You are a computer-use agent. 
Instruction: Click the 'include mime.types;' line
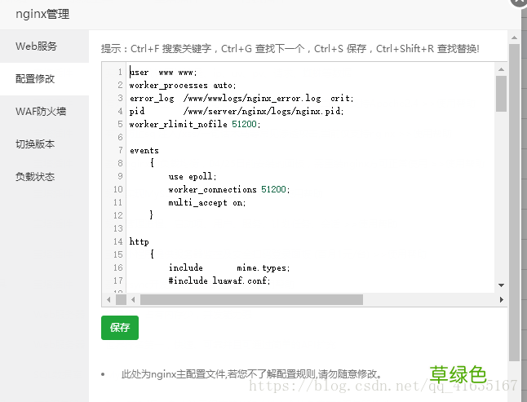click(x=229, y=267)
